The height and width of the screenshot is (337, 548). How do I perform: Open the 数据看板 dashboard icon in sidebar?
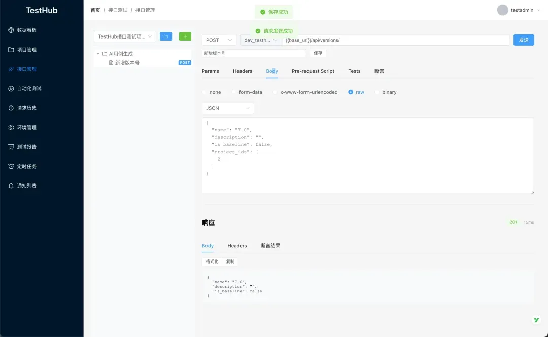point(12,30)
